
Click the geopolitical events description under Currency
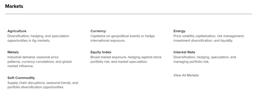122,38
